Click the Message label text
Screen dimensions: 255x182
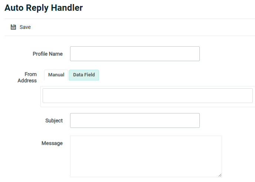52,143
